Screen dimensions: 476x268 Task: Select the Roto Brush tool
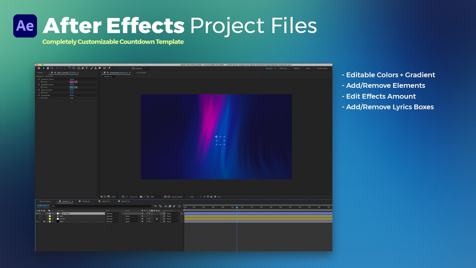point(105,68)
